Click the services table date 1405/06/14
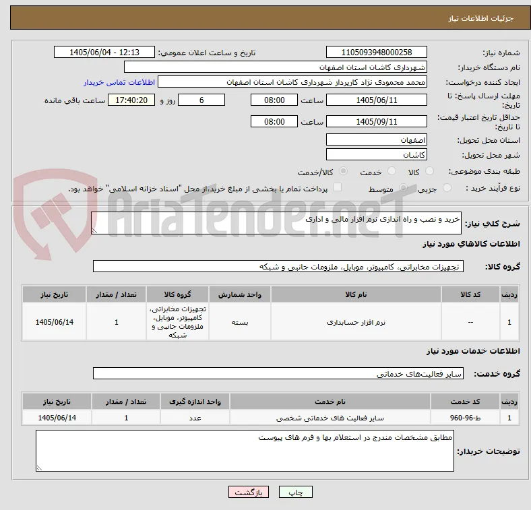The width and height of the screenshot is (531, 510). (57, 418)
